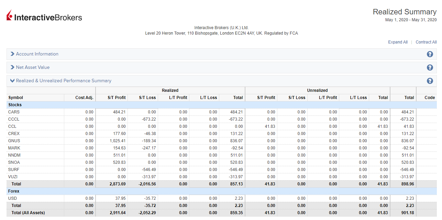Open help for Net Asset Value section
Image resolution: width=442 pixels, height=220 pixels.
point(430,68)
